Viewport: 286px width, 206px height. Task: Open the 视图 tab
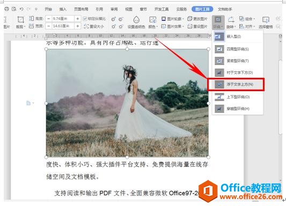coord(129,9)
